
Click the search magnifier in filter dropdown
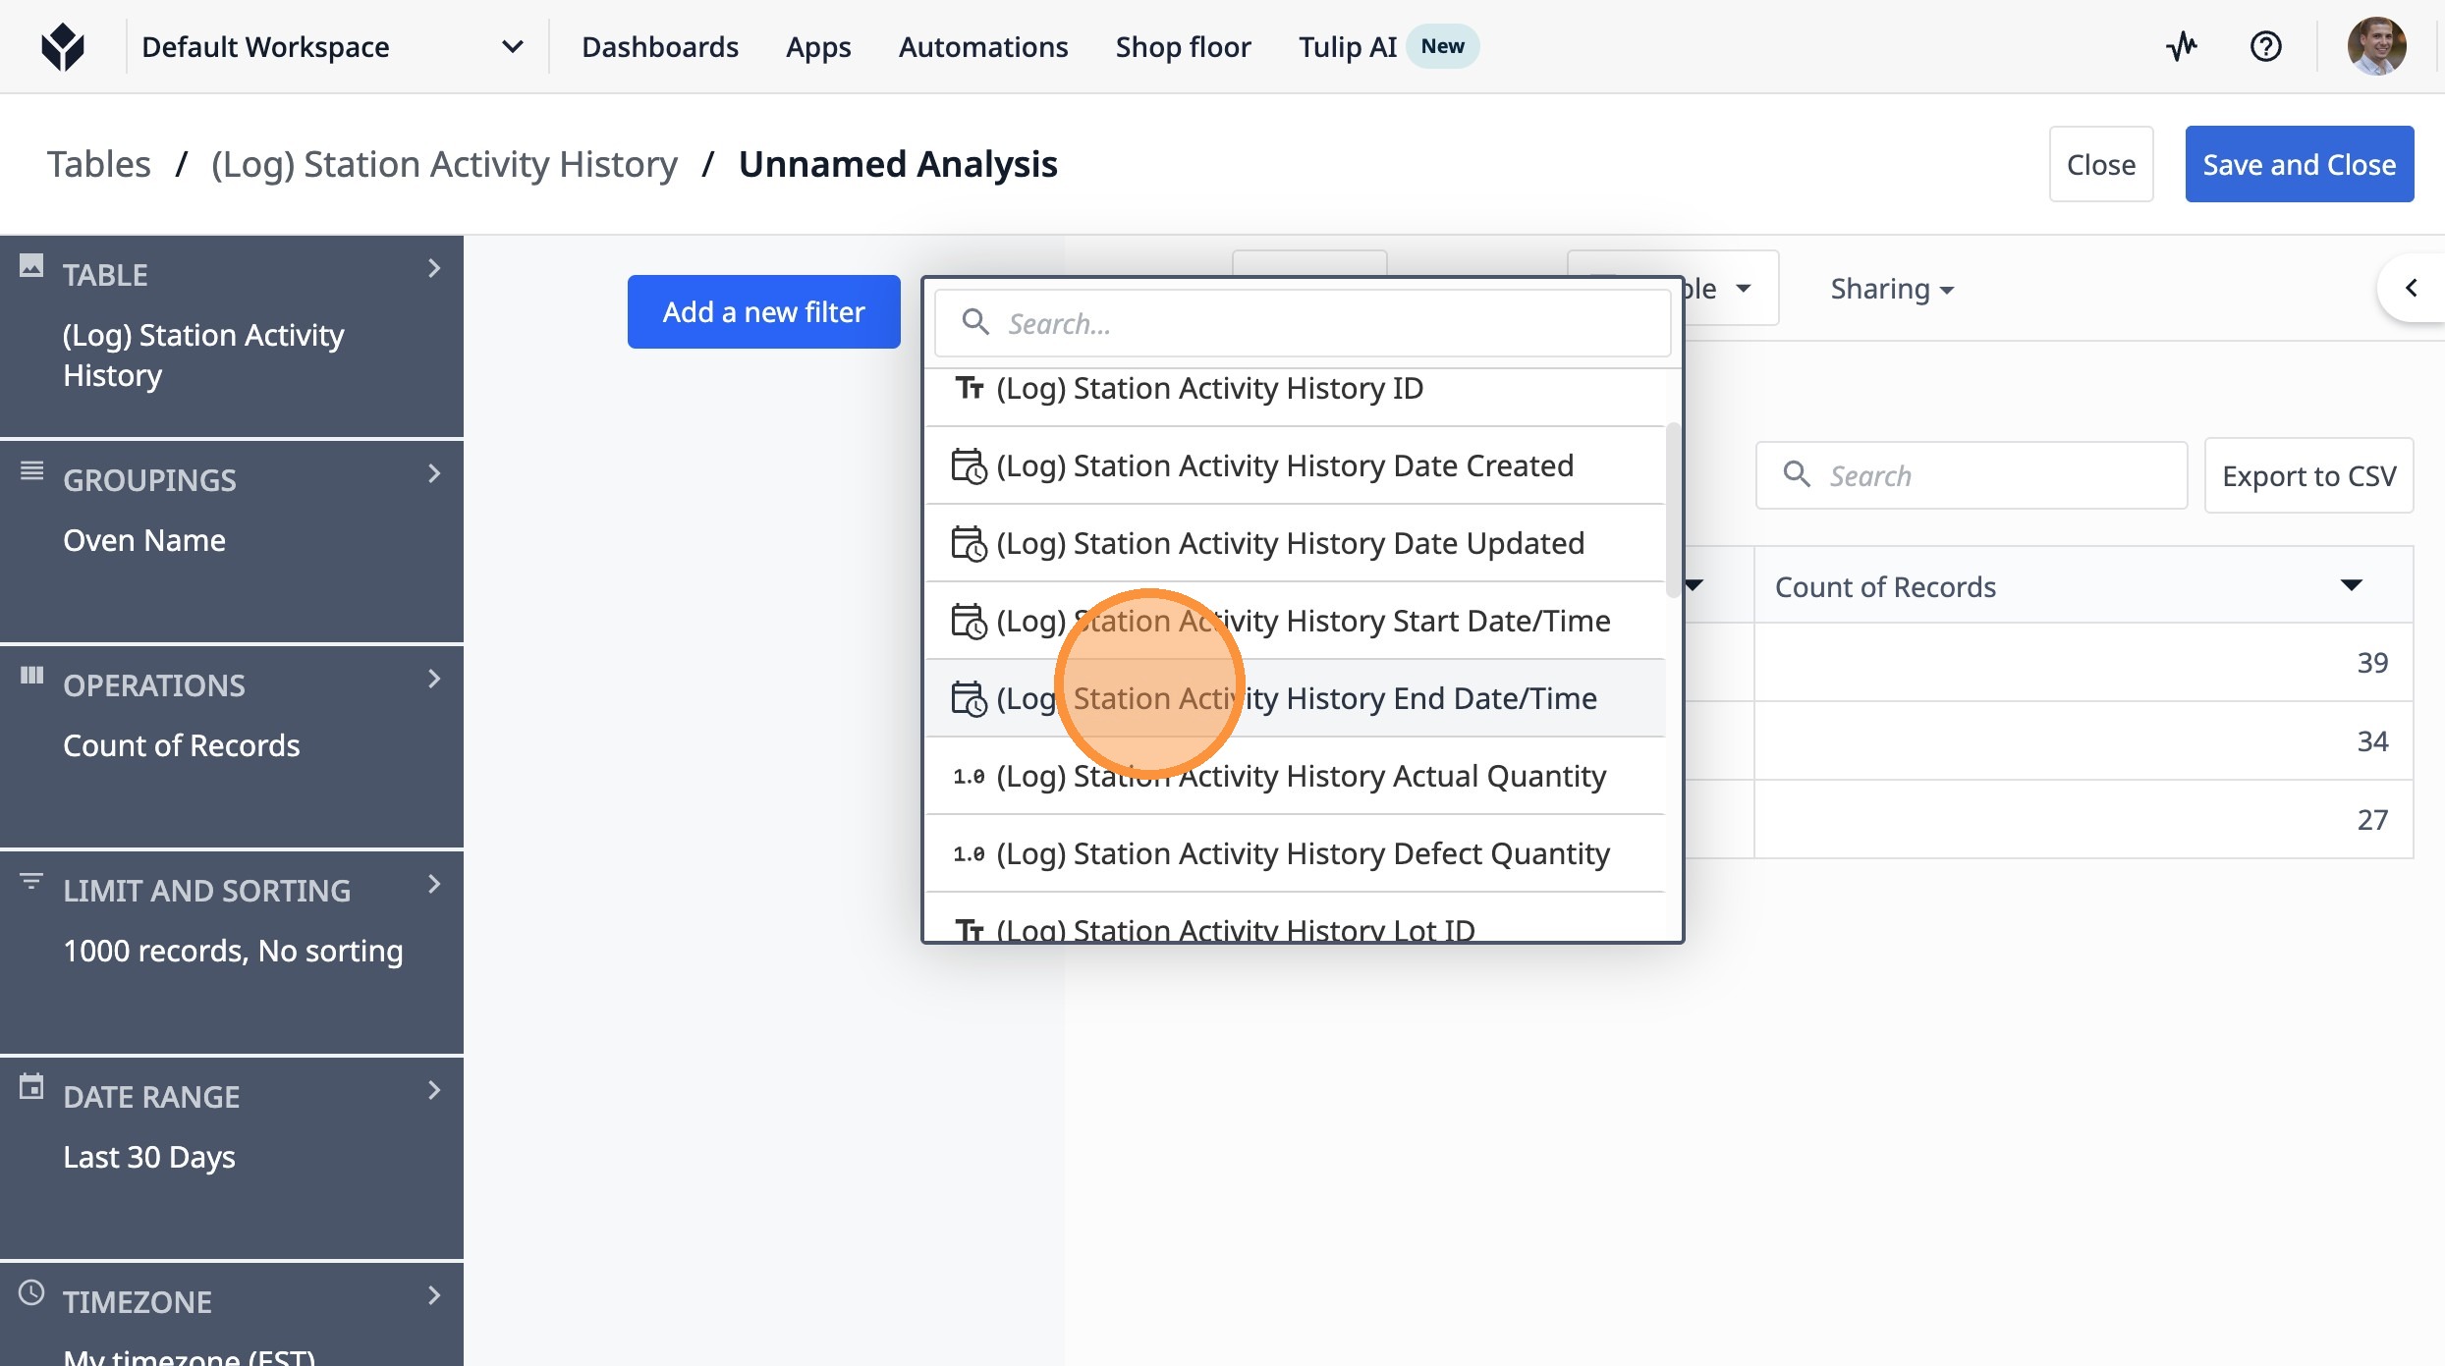tap(974, 323)
